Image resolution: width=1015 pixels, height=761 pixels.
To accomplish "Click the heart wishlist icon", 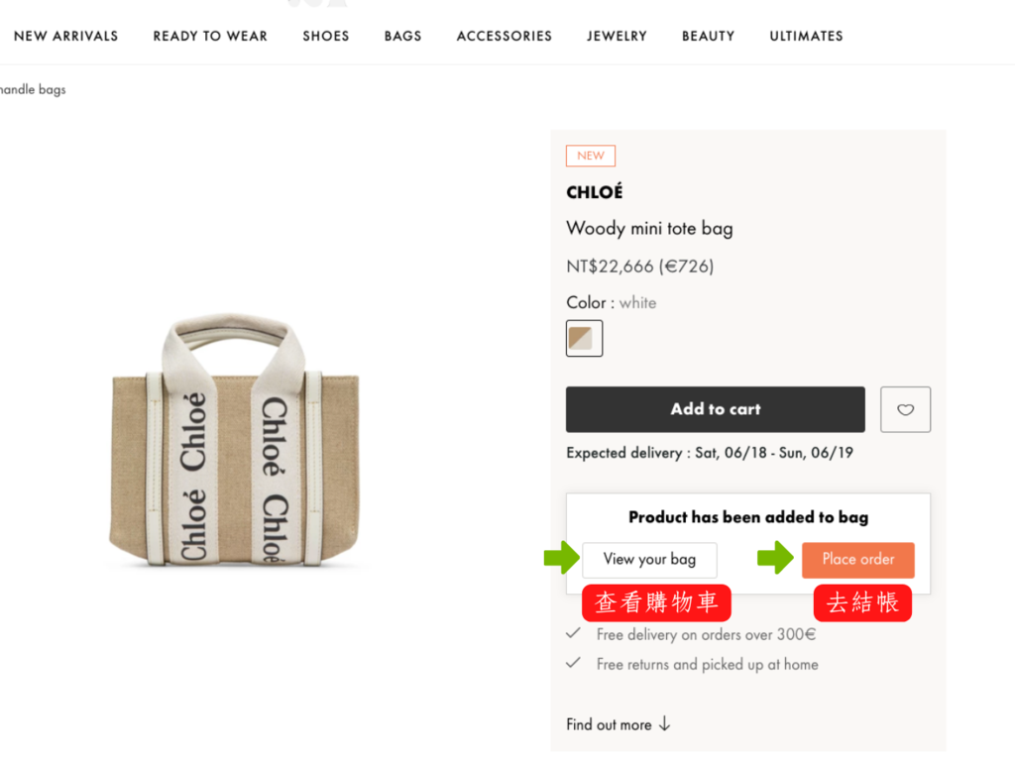I will click(905, 409).
